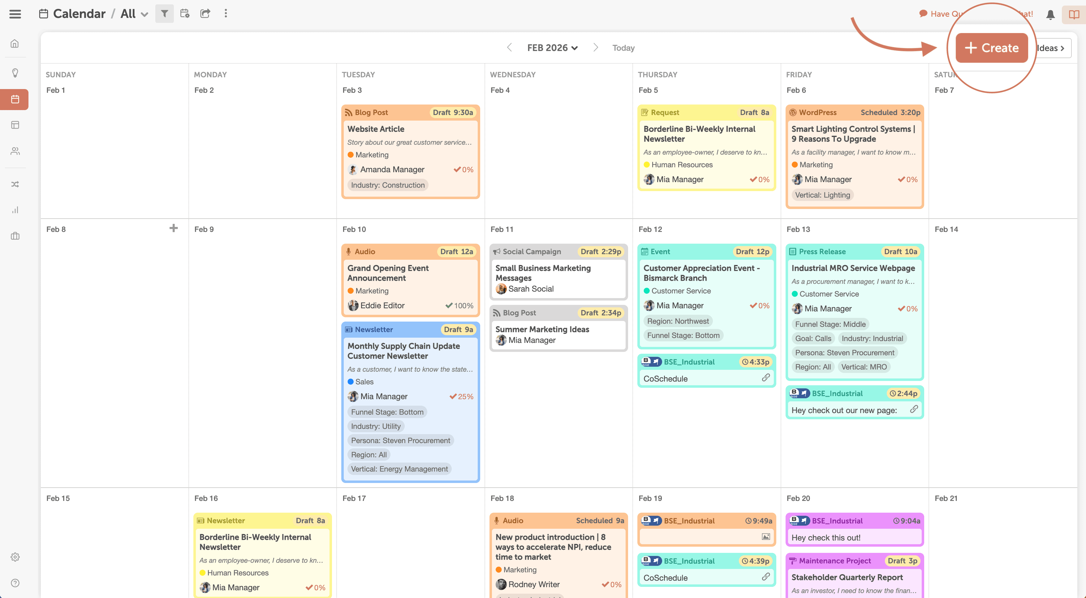Image resolution: width=1086 pixels, height=598 pixels.
Task: Open the analytics bar-chart sidebar icon
Action: click(15, 210)
